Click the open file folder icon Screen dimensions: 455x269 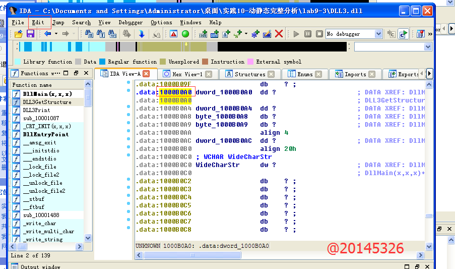(x=19, y=34)
